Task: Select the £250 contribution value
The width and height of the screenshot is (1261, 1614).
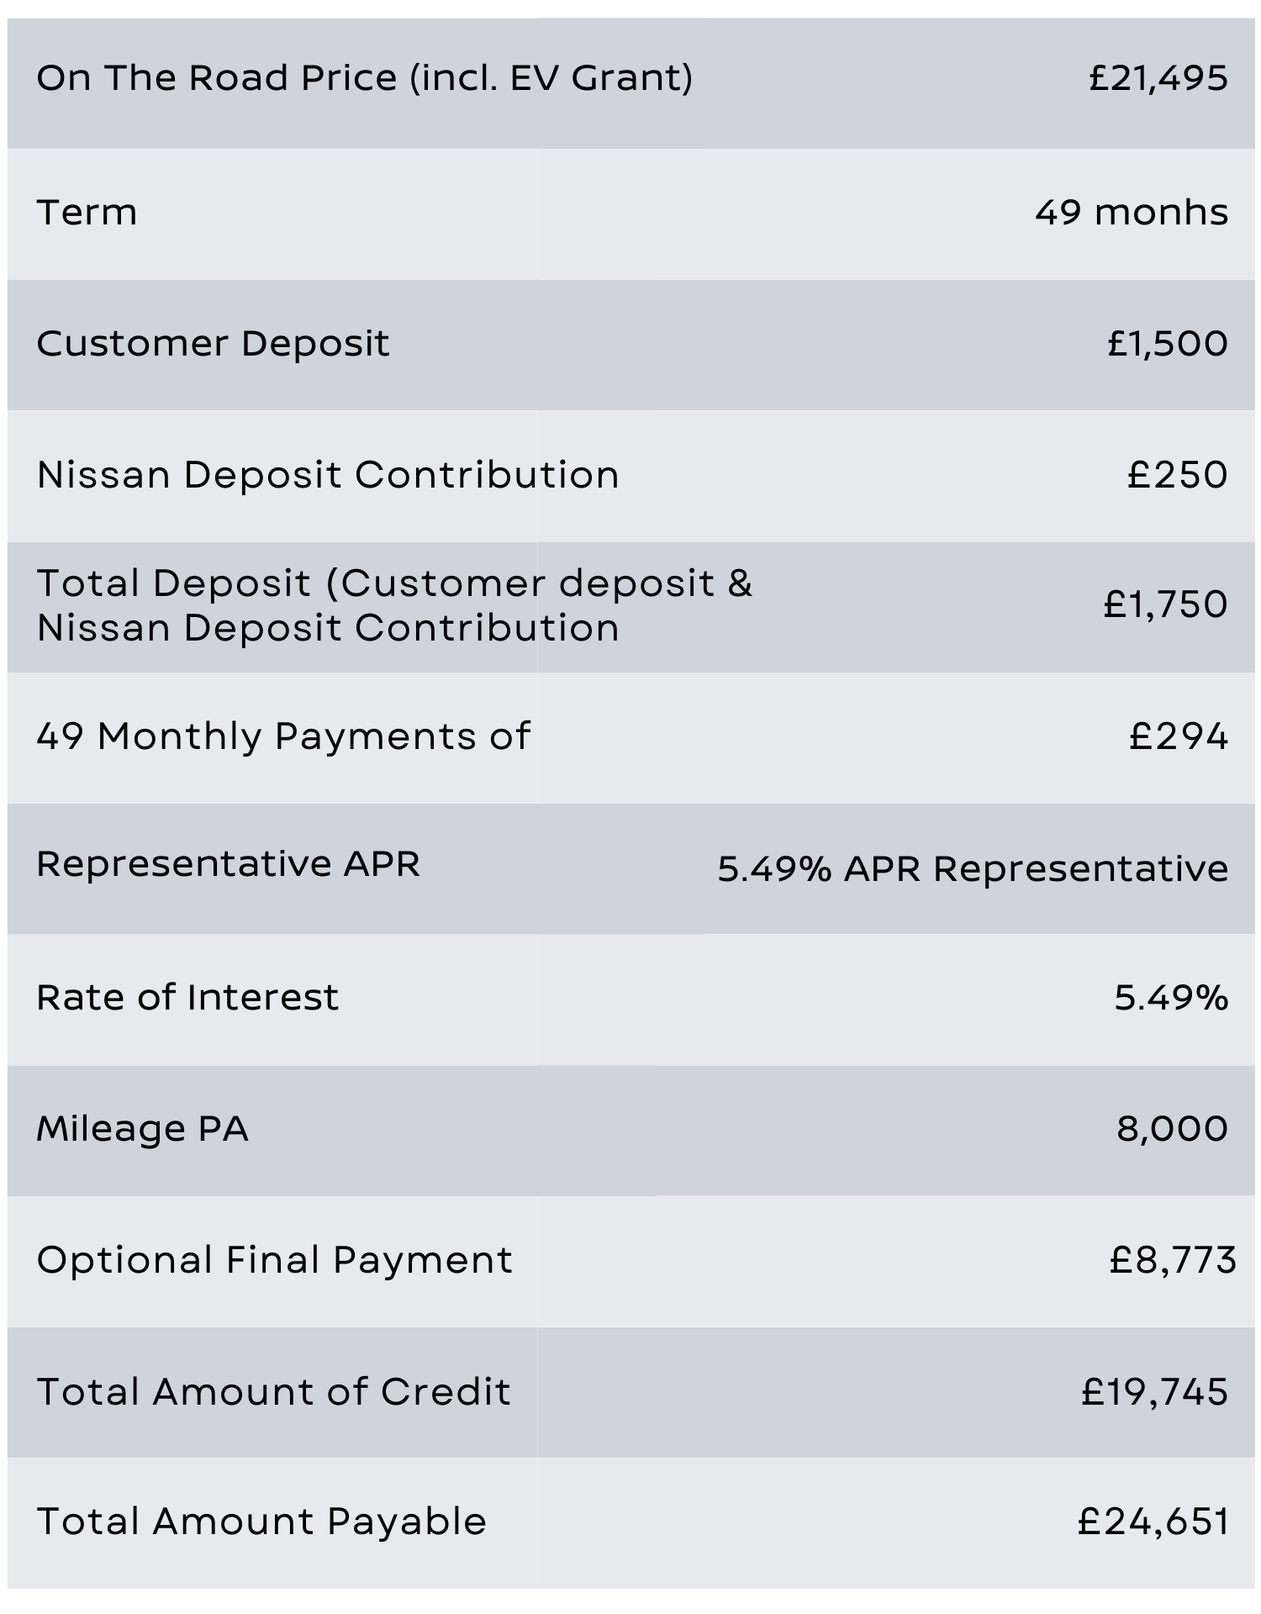Action: click(1177, 475)
